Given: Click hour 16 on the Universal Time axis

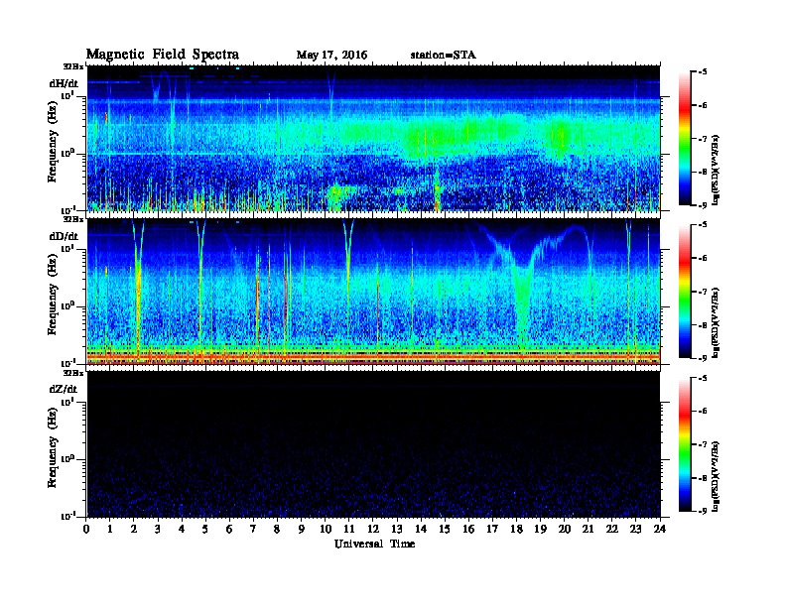Looking at the screenshot, I should point(468,530).
